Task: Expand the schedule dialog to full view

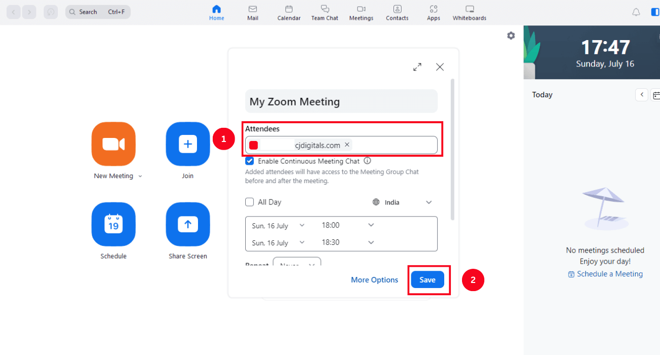Action: 417,67
